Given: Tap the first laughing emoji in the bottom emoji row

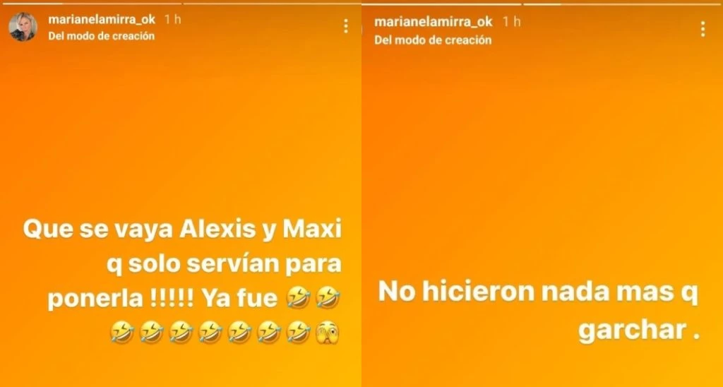Looking at the screenshot, I should point(121,332).
